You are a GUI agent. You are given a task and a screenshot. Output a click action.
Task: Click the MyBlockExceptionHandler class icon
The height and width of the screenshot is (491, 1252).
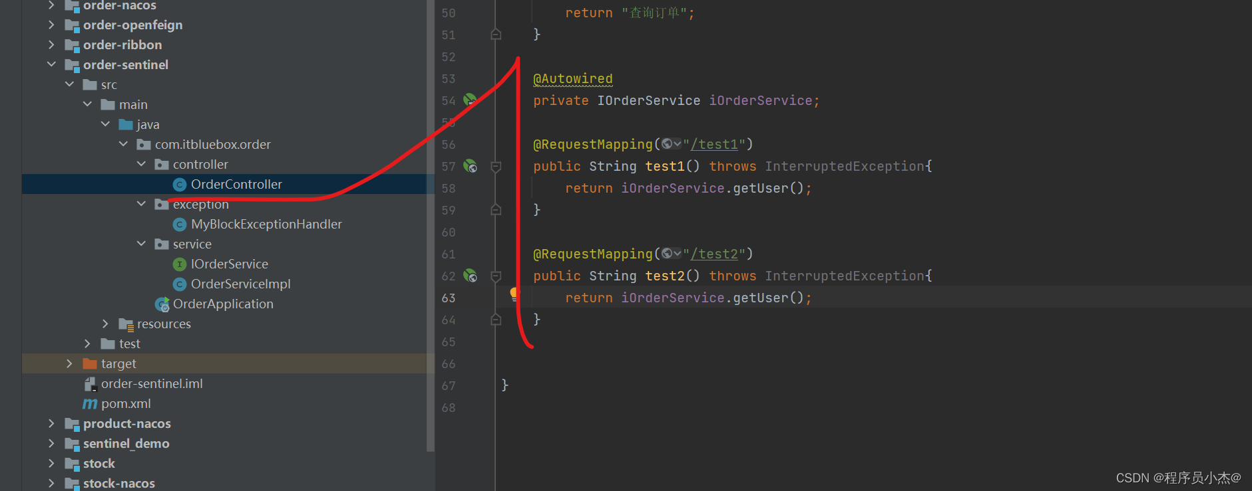click(x=179, y=225)
